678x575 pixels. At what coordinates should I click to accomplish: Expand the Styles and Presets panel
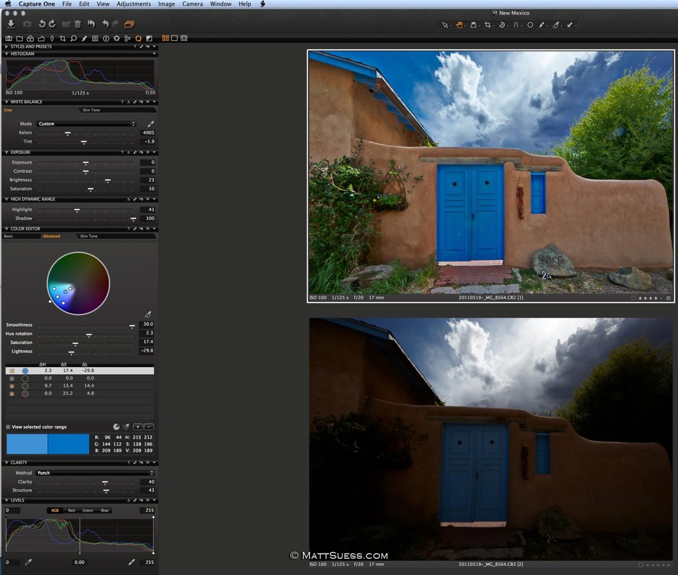6,46
